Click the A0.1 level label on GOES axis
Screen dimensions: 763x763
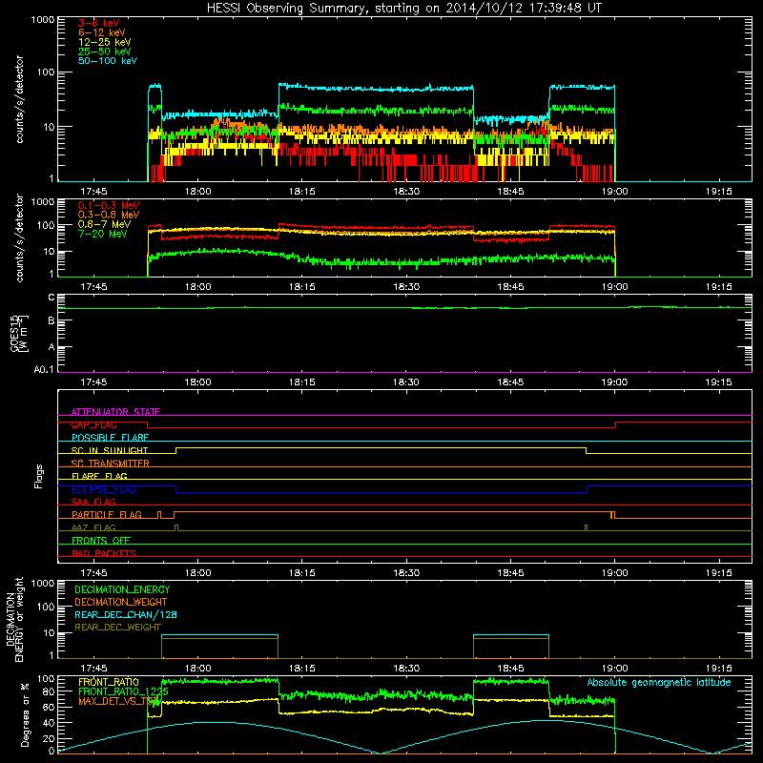pos(44,369)
